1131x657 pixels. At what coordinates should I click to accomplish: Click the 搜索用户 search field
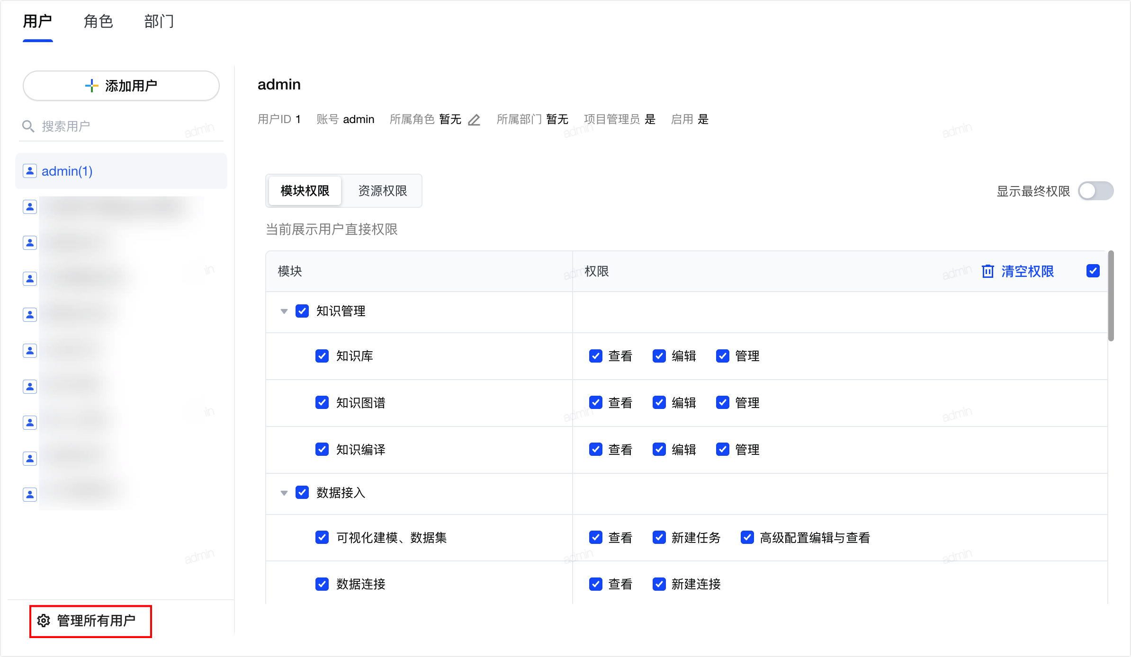(121, 126)
